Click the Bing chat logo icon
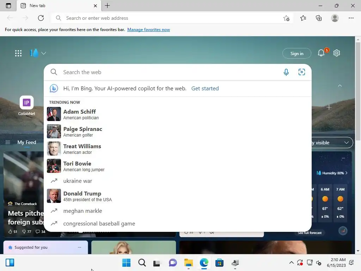This screenshot has width=361, height=271. (x=54, y=88)
